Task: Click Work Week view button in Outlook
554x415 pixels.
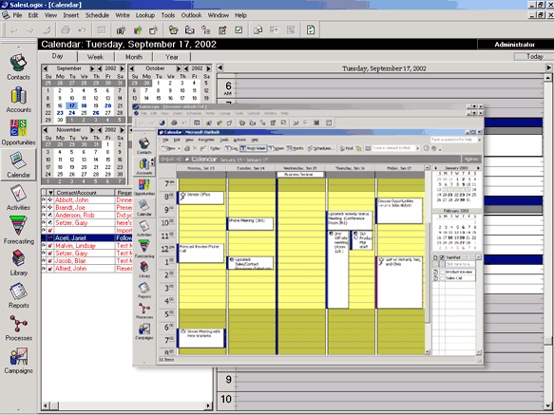Action: click(x=254, y=148)
